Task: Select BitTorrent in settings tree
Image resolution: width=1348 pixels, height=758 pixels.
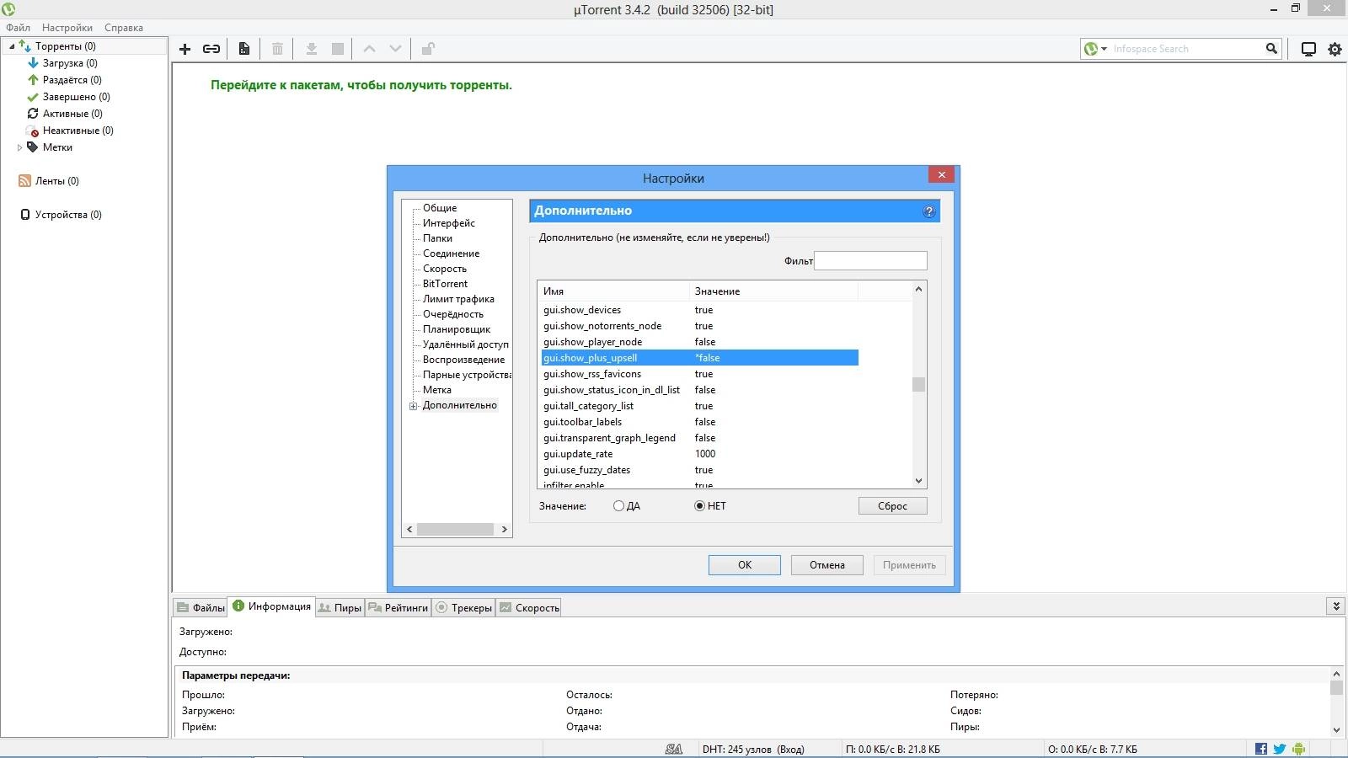Action: [x=445, y=284]
